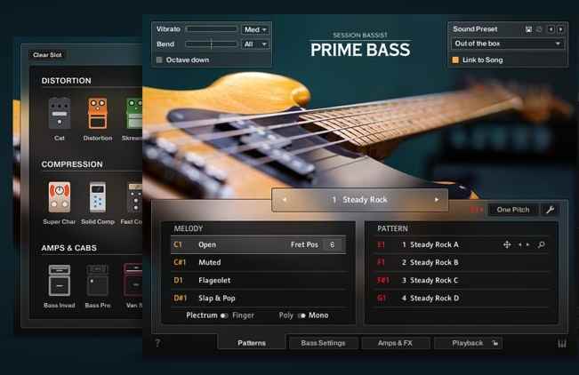Click the icon beside the preset save icon
The height and width of the screenshot is (375, 579).
(x=539, y=29)
